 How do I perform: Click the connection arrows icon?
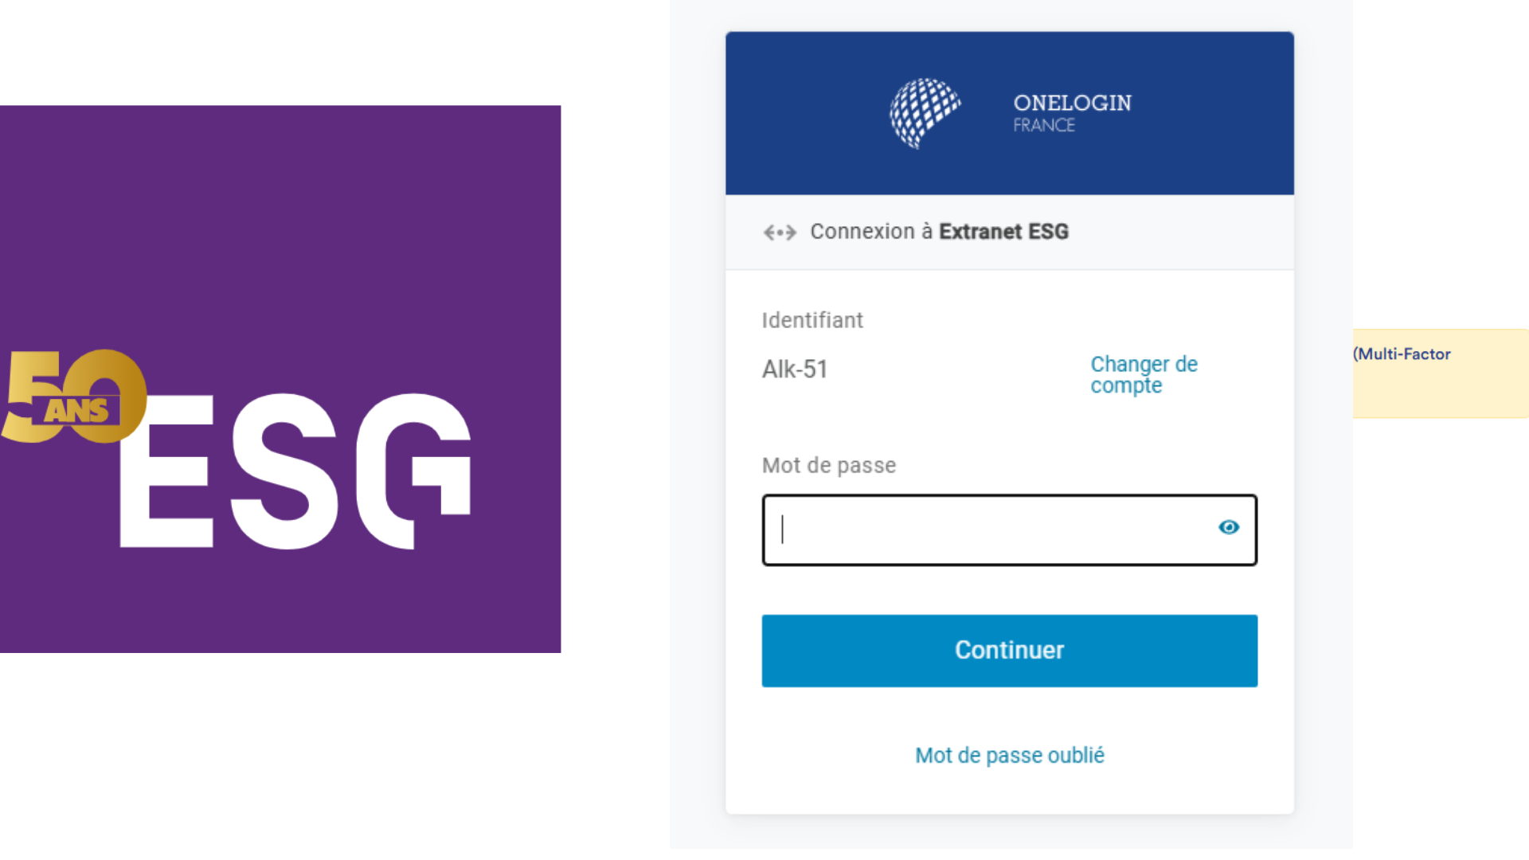pos(780,233)
